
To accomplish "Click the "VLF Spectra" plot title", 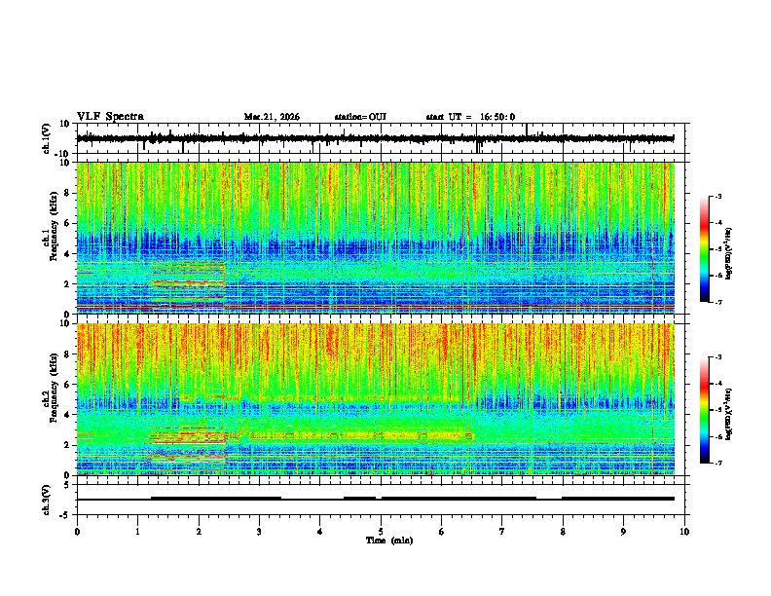I will [x=110, y=117].
